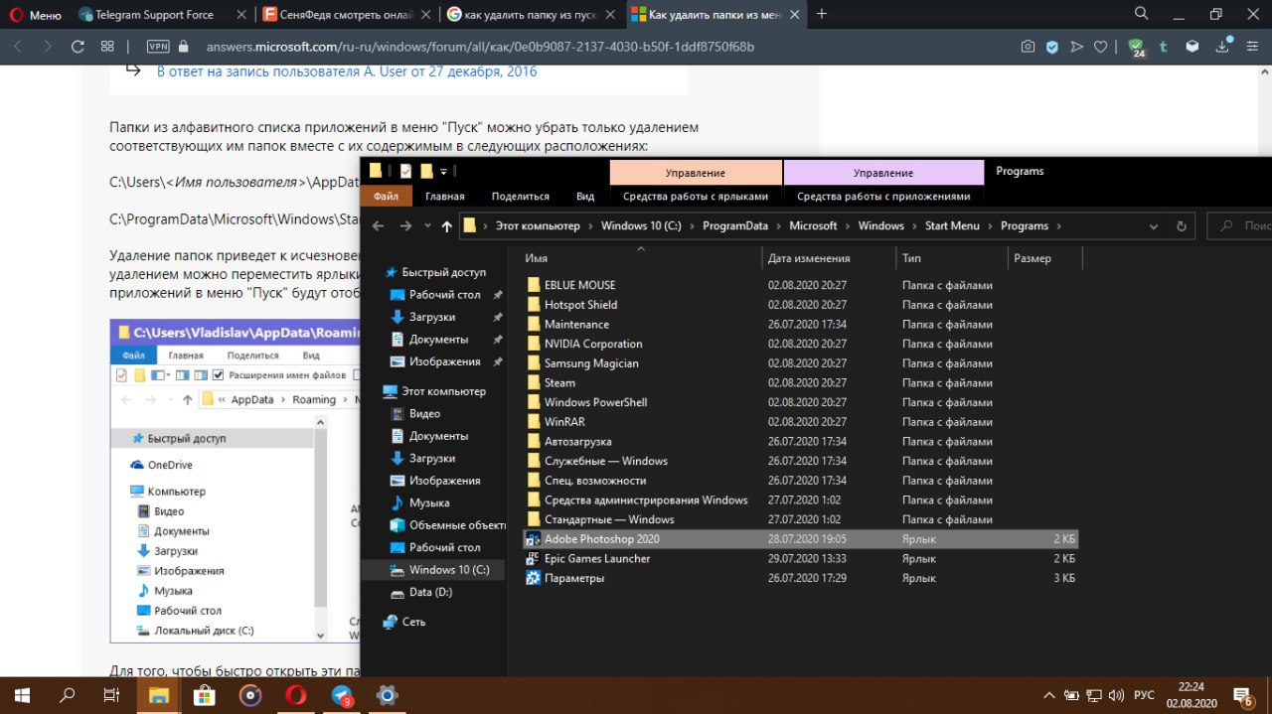The height and width of the screenshot is (714, 1272).
Task: Select the Steam folder
Action: point(559,382)
